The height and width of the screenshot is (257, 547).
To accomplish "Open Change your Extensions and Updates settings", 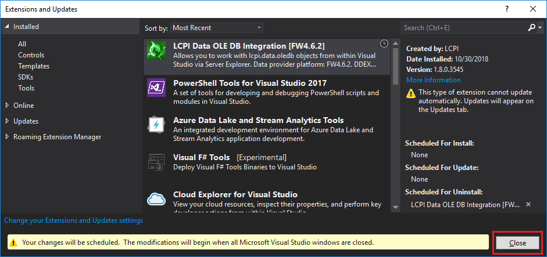I will (73, 220).
